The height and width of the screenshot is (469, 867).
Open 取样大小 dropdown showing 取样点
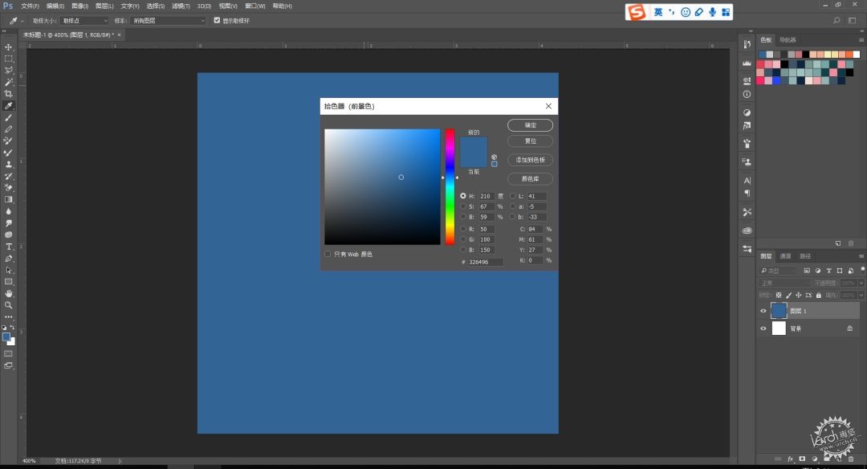[84, 20]
